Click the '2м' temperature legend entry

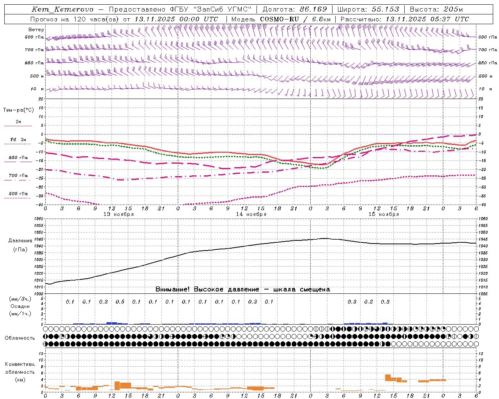[18, 122]
